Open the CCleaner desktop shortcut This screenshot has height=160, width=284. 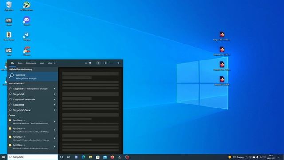click(x=27, y=51)
